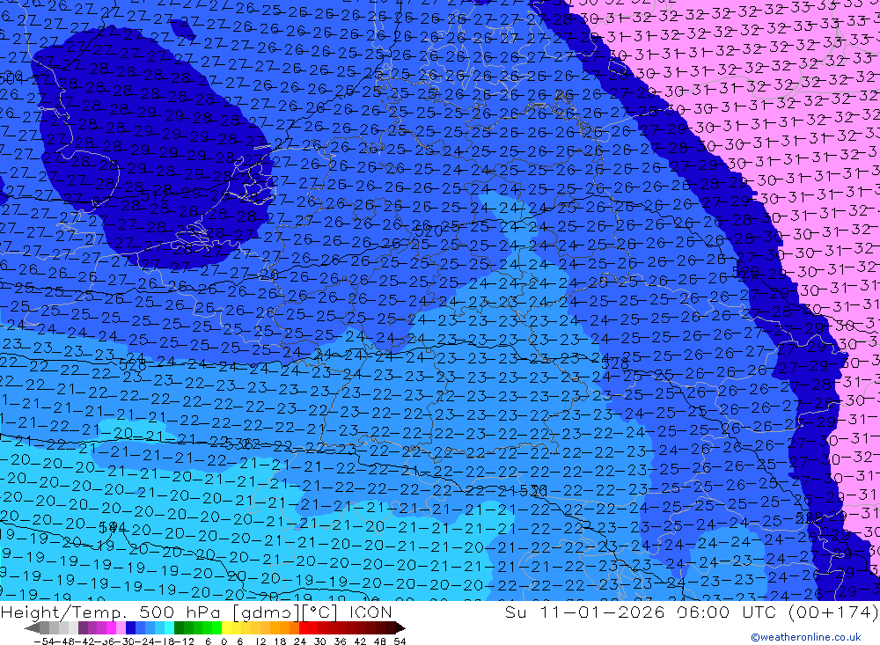The height and width of the screenshot is (645, 880).
Task: Click the light pink legend swatch
Action: click(x=121, y=627)
